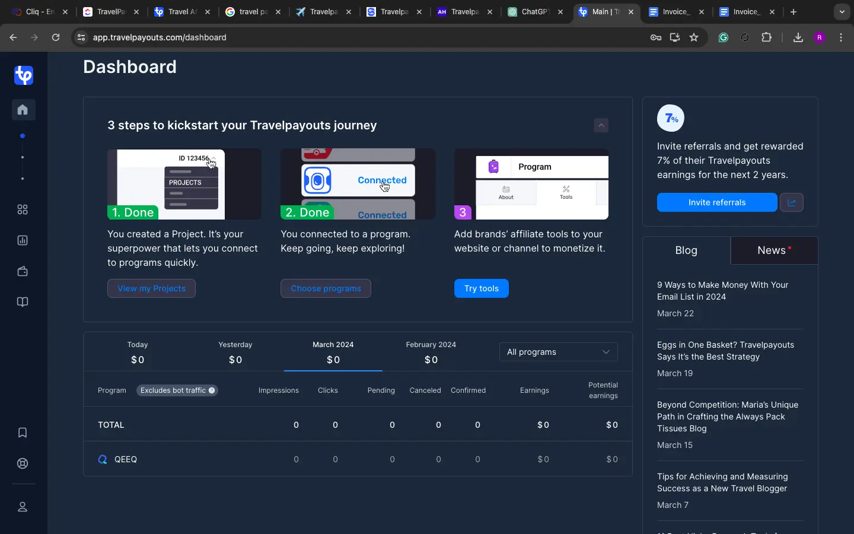Click the Excludes bot traffic badge
The image size is (854, 534).
pyautogui.click(x=177, y=390)
